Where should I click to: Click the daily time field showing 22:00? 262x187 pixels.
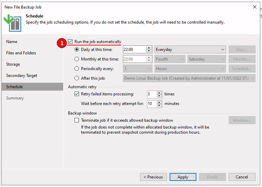click(135, 50)
